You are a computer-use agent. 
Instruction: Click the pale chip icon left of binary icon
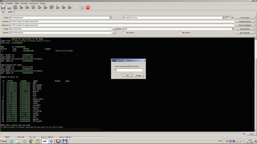click(75, 7)
